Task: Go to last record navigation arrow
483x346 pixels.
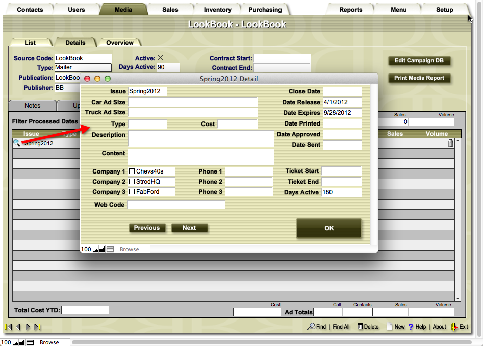Action: click(x=38, y=327)
